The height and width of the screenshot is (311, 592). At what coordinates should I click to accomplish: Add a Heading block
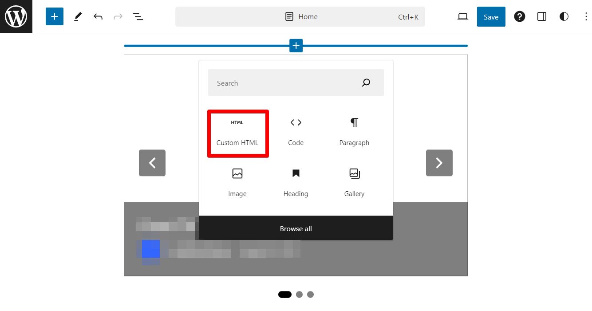tap(296, 183)
